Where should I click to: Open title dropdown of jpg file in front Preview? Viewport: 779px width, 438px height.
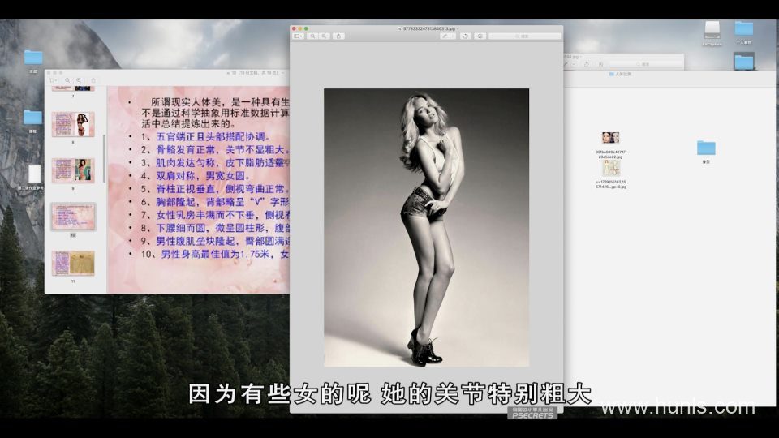pyautogui.click(x=458, y=29)
